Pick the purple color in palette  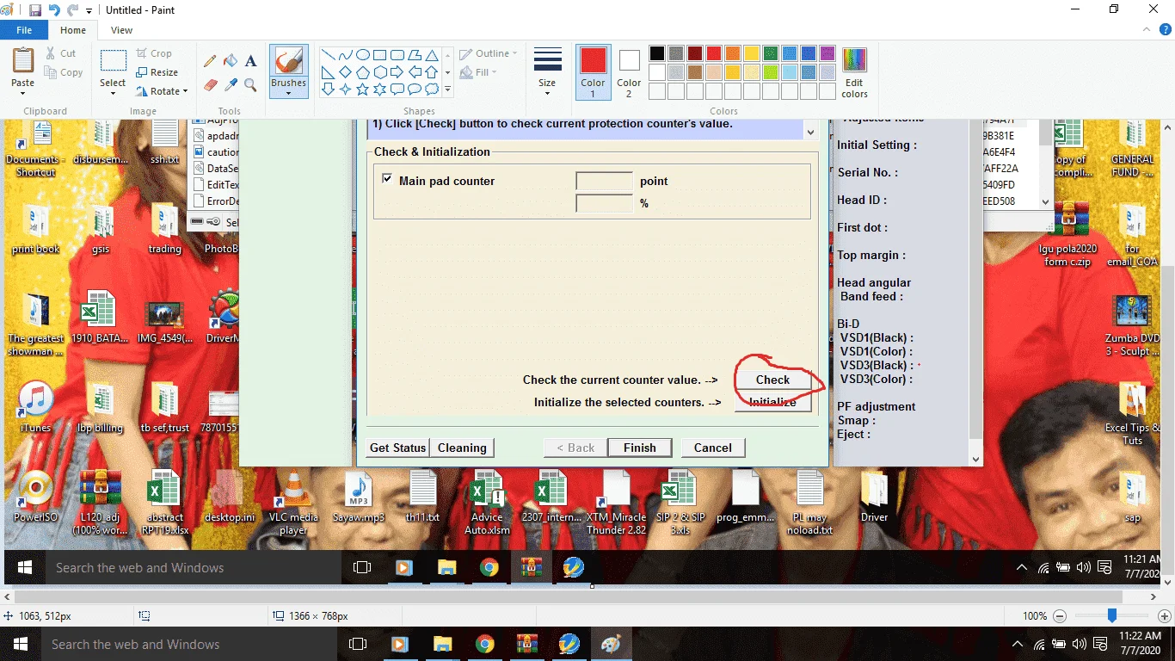coord(827,53)
